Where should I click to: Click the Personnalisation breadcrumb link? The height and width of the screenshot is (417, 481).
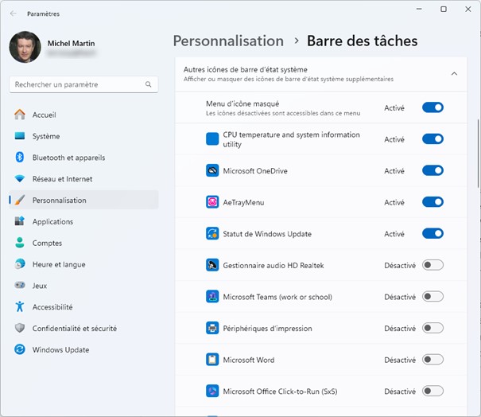click(228, 41)
